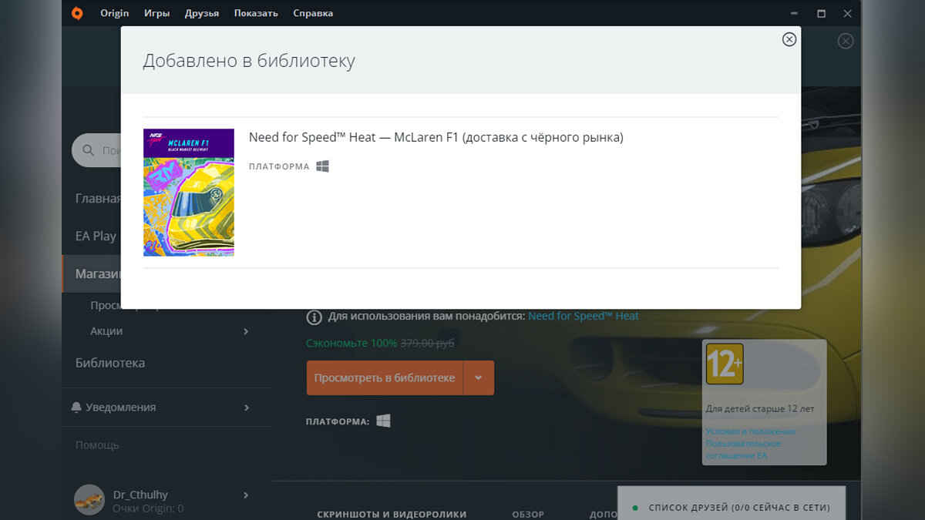
Task: Click the notifications bell icon
Action: pyautogui.click(x=76, y=407)
